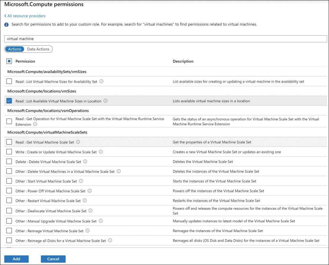Check Get Operation for Virtual Machine Scale Set
329x265 pixels.
coord(9,121)
